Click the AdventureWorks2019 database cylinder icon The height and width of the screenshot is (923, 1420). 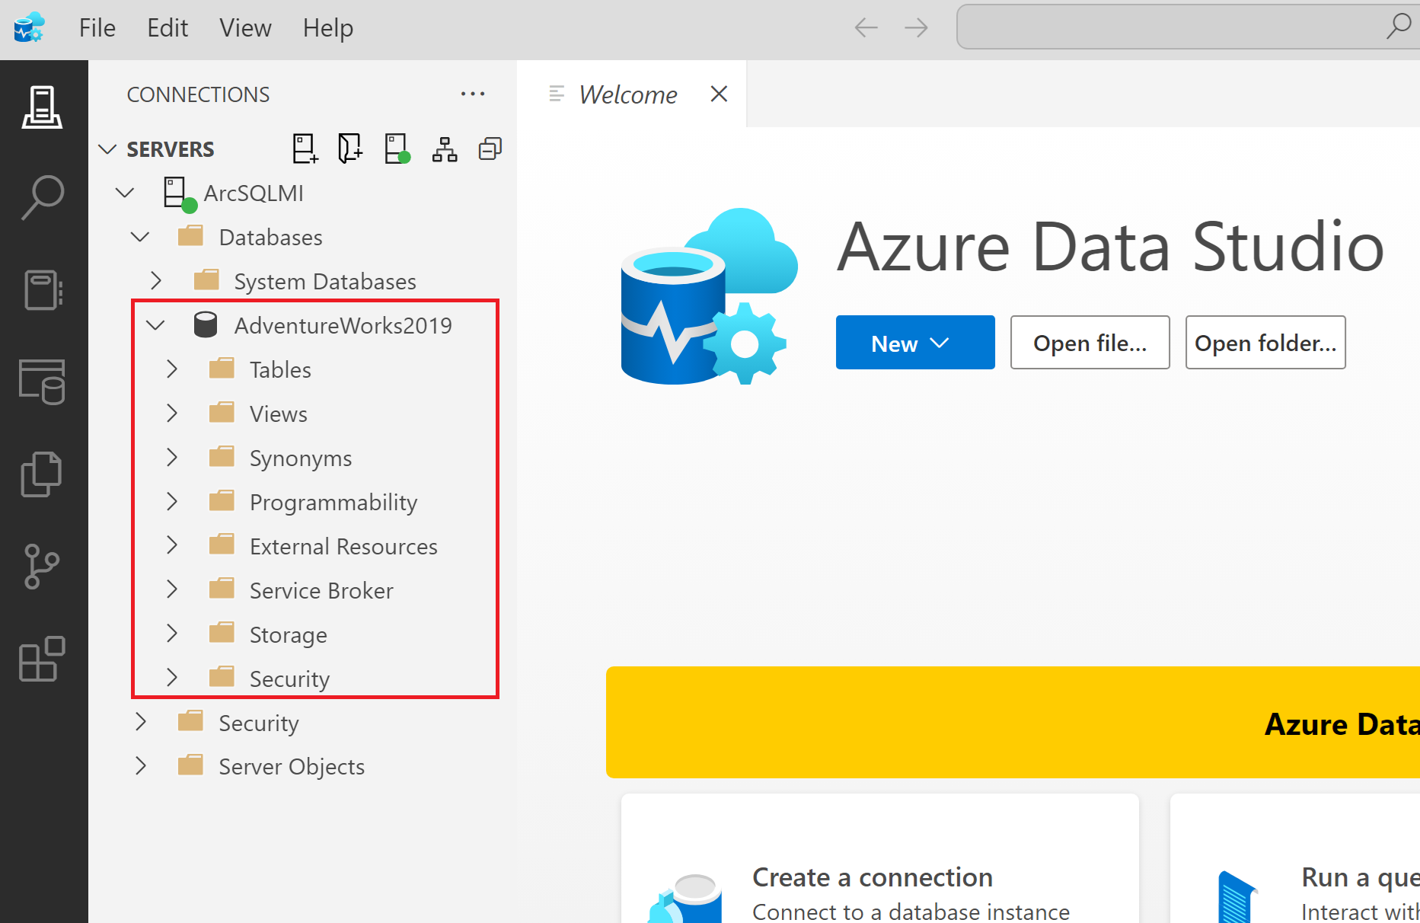(x=206, y=325)
